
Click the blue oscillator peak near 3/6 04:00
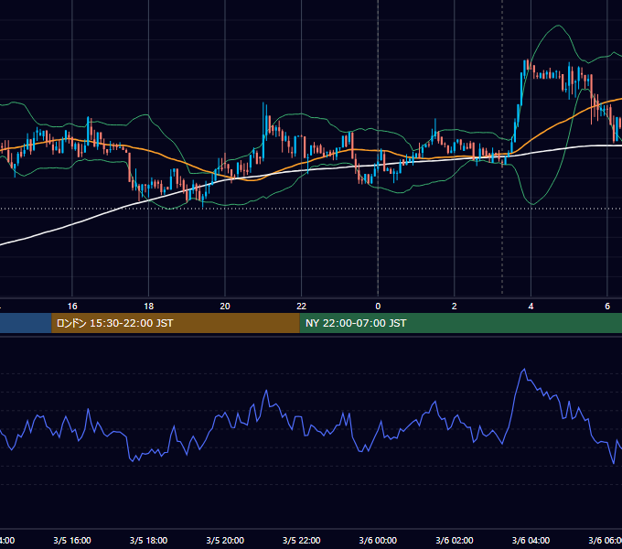point(524,370)
